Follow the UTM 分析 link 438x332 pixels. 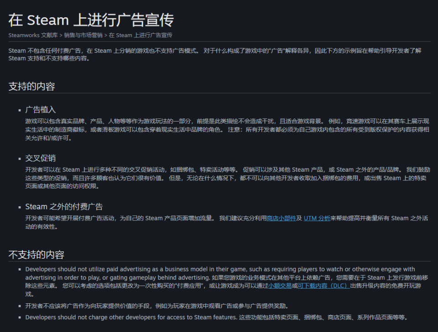point(317,218)
